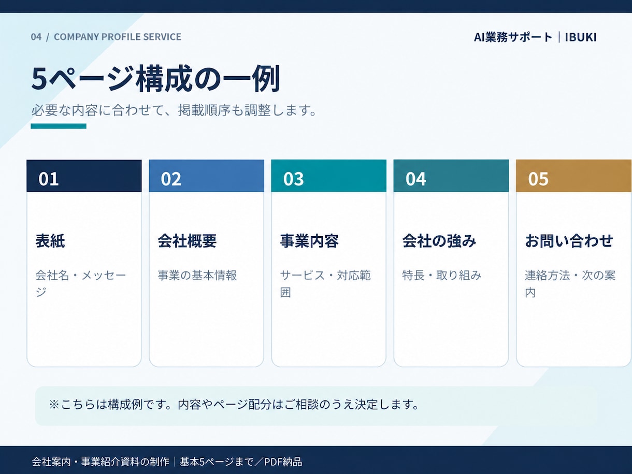
Task: Click the description 会社名・メッセージ
Action: 80,283
